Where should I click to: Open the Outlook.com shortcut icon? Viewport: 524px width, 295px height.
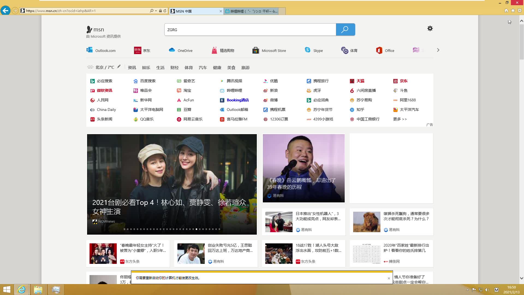point(90,50)
